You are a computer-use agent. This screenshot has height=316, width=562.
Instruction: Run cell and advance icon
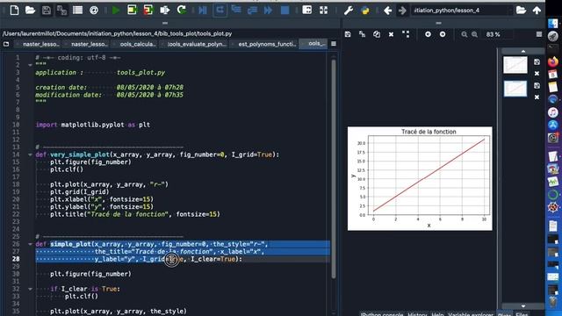148,10
